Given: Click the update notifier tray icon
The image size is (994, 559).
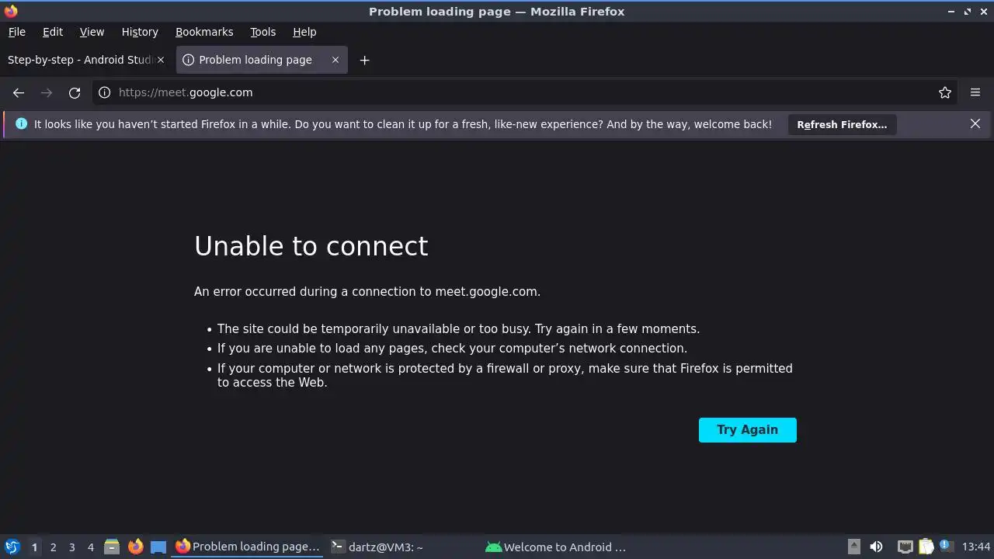Looking at the screenshot, I should click(946, 547).
